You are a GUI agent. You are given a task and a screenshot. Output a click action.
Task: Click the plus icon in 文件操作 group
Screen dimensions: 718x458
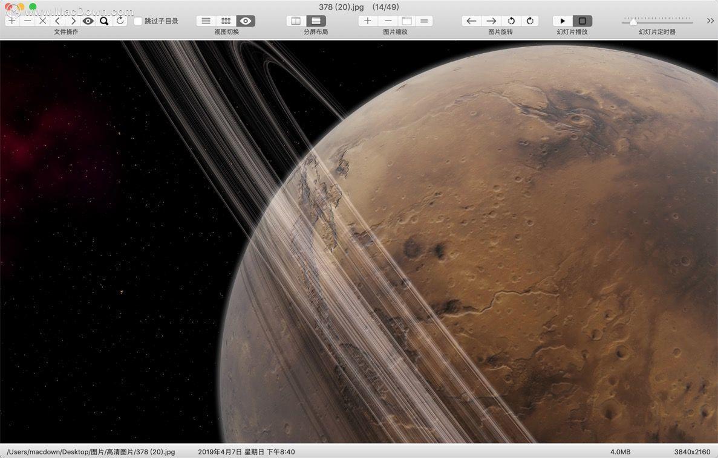click(x=12, y=21)
